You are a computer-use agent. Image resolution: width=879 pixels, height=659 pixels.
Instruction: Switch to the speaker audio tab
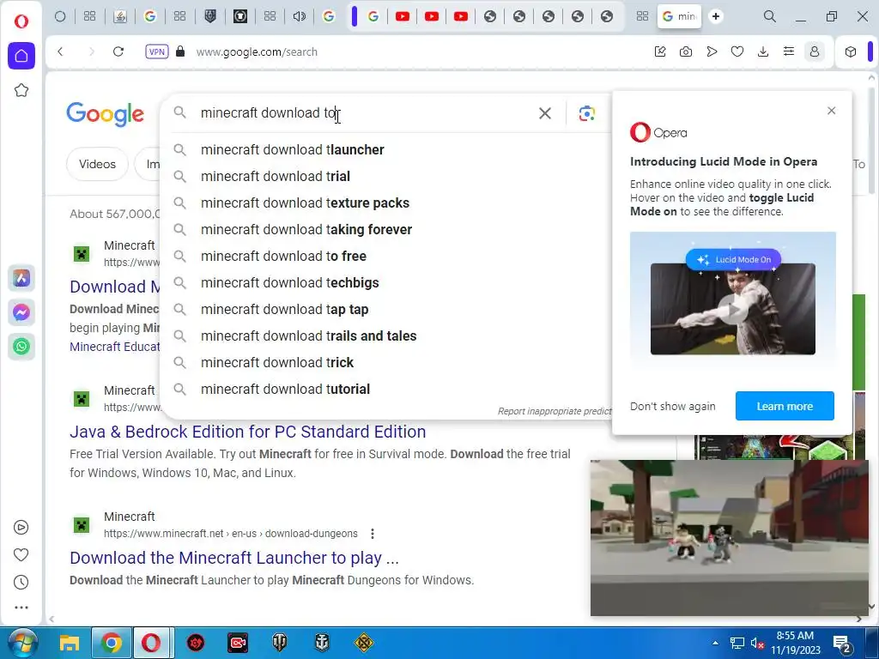300,16
